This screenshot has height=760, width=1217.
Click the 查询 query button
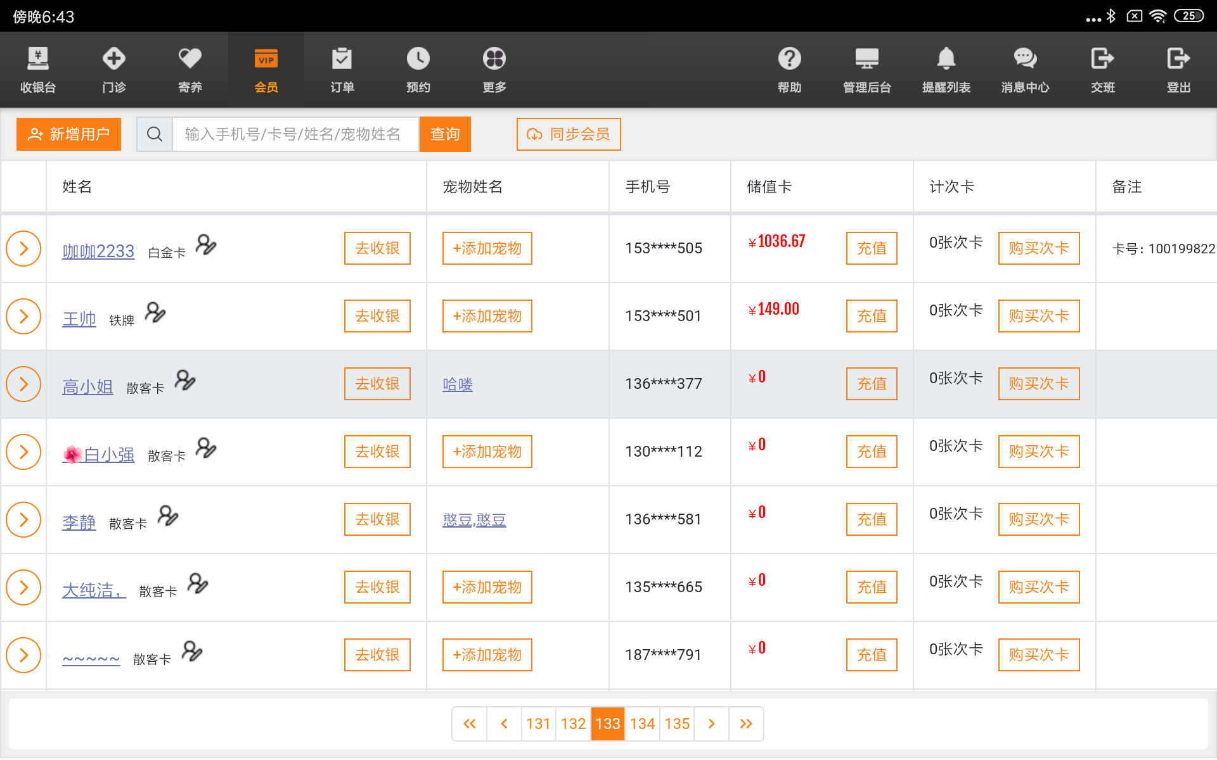(445, 134)
